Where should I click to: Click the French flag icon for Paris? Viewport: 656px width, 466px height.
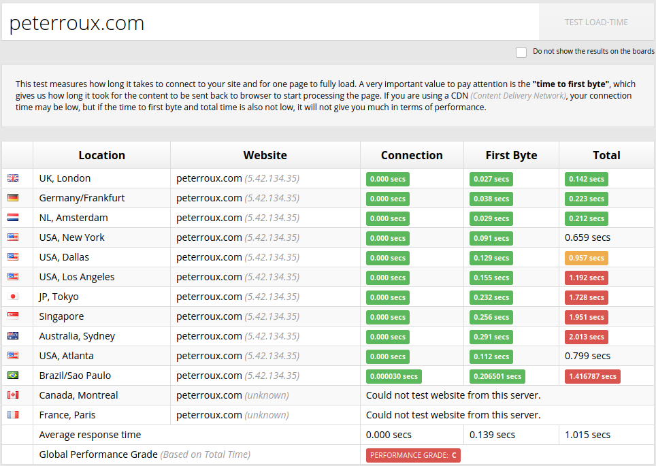pyautogui.click(x=13, y=414)
